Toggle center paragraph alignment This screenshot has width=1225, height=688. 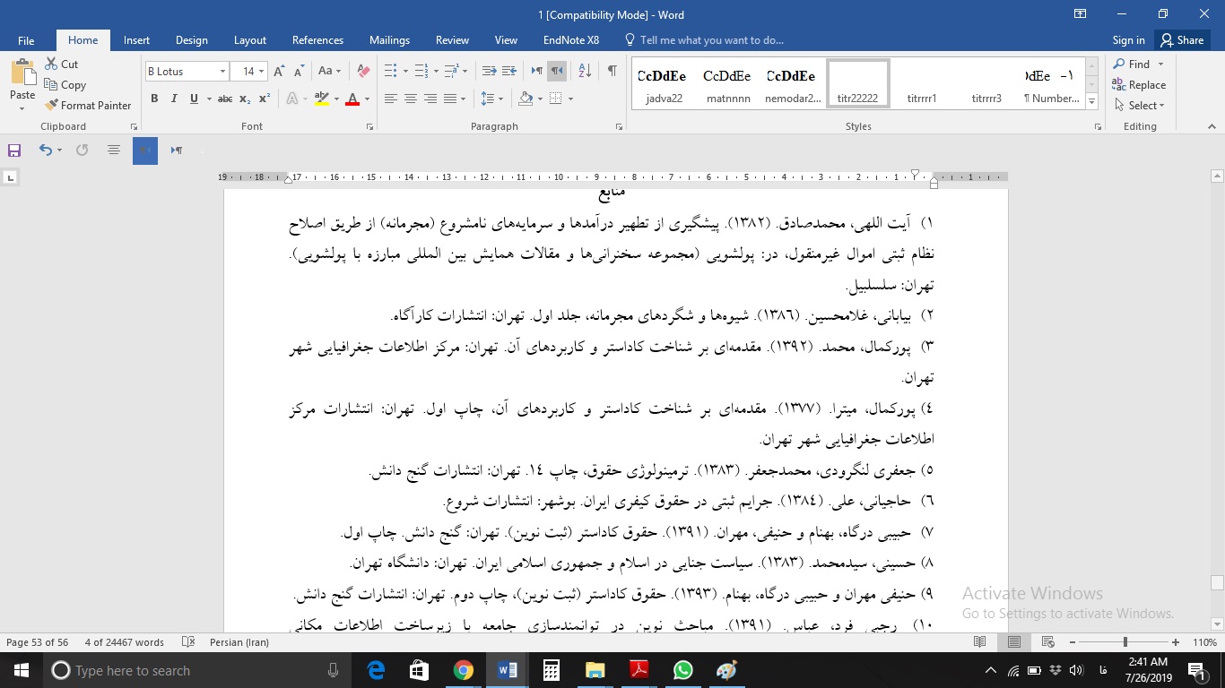click(410, 99)
